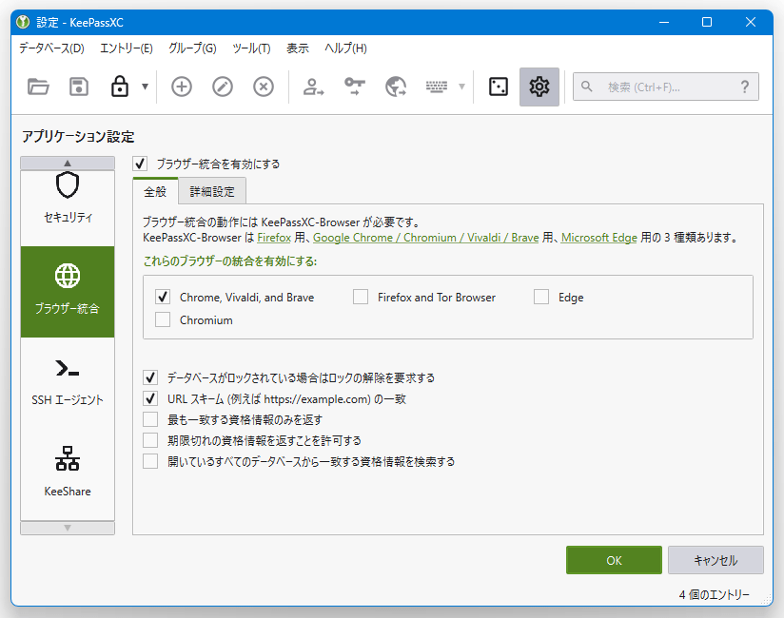Click the save database floppy icon
The height and width of the screenshot is (618, 784).
pos(79,87)
